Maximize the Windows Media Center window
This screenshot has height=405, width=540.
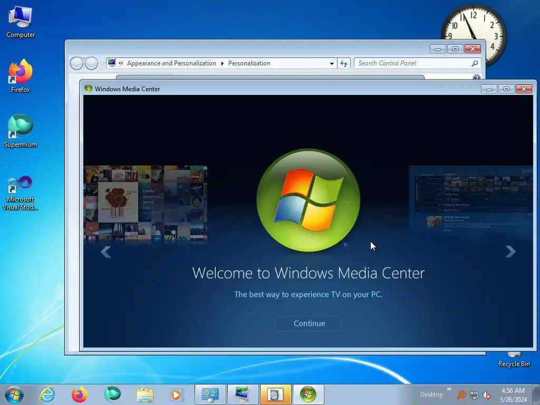pyautogui.click(x=506, y=89)
